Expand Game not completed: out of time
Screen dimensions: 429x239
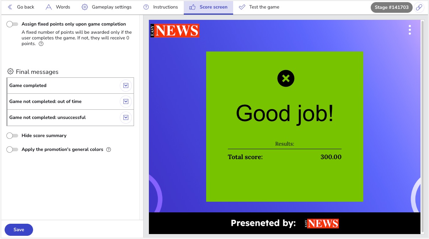point(125,102)
